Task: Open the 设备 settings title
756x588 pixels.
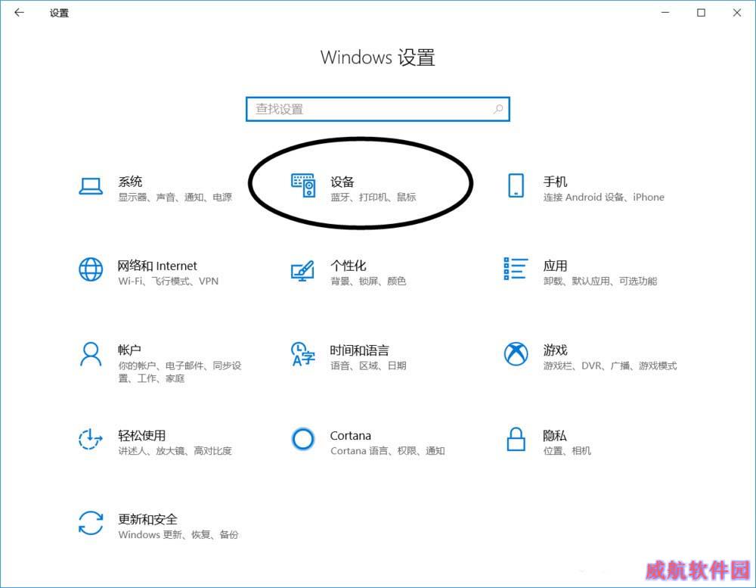Action: point(342,182)
